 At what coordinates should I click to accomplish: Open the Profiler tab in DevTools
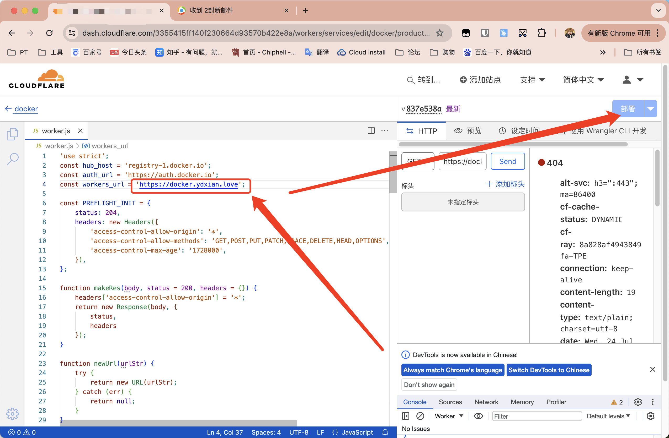pos(556,402)
